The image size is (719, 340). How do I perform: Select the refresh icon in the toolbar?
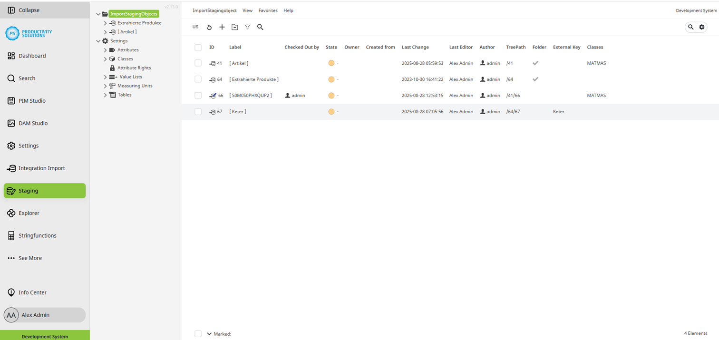(209, 27)
